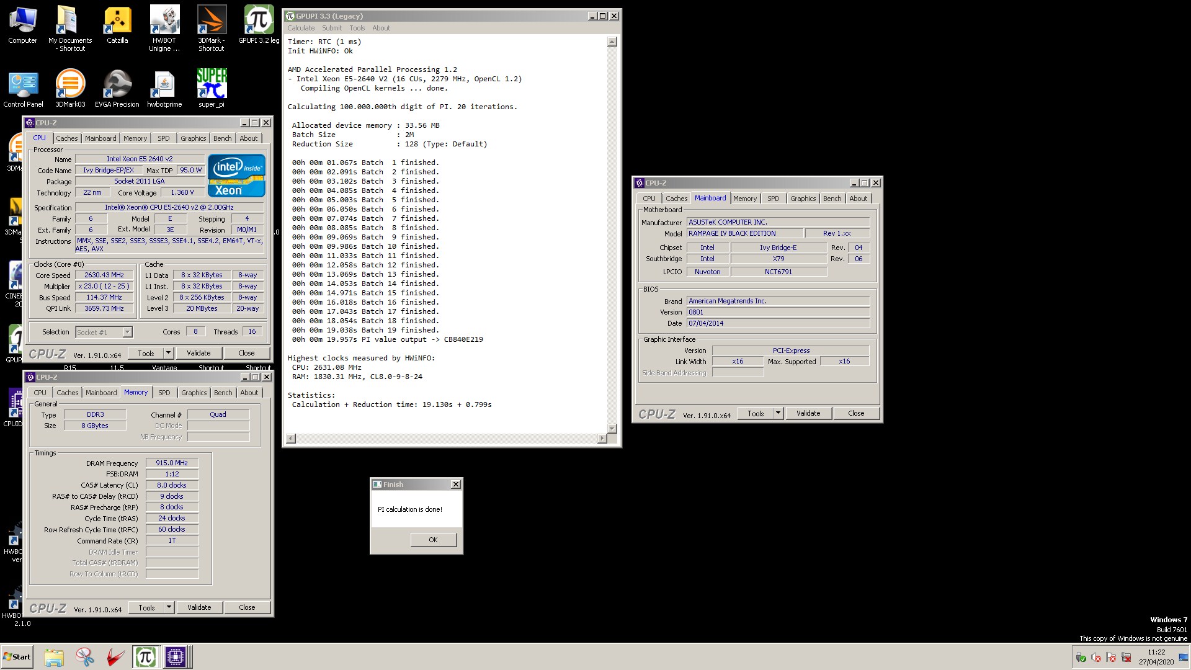
Task: Click the RAMPAGE IV BLACK EDITION model field
Action: point(745,233)
